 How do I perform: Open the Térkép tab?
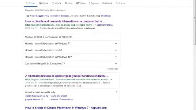tap(81, 3)
